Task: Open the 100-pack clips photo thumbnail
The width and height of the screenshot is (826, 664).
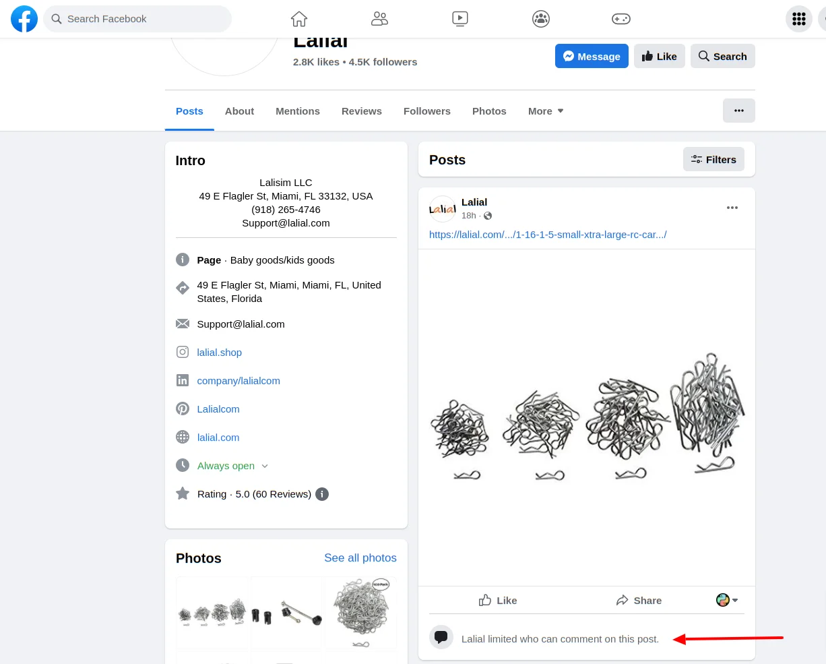Action: (x=360, y=612)
